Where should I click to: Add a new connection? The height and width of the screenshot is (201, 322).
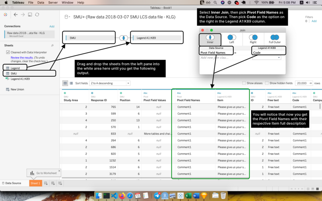point(52,27)
